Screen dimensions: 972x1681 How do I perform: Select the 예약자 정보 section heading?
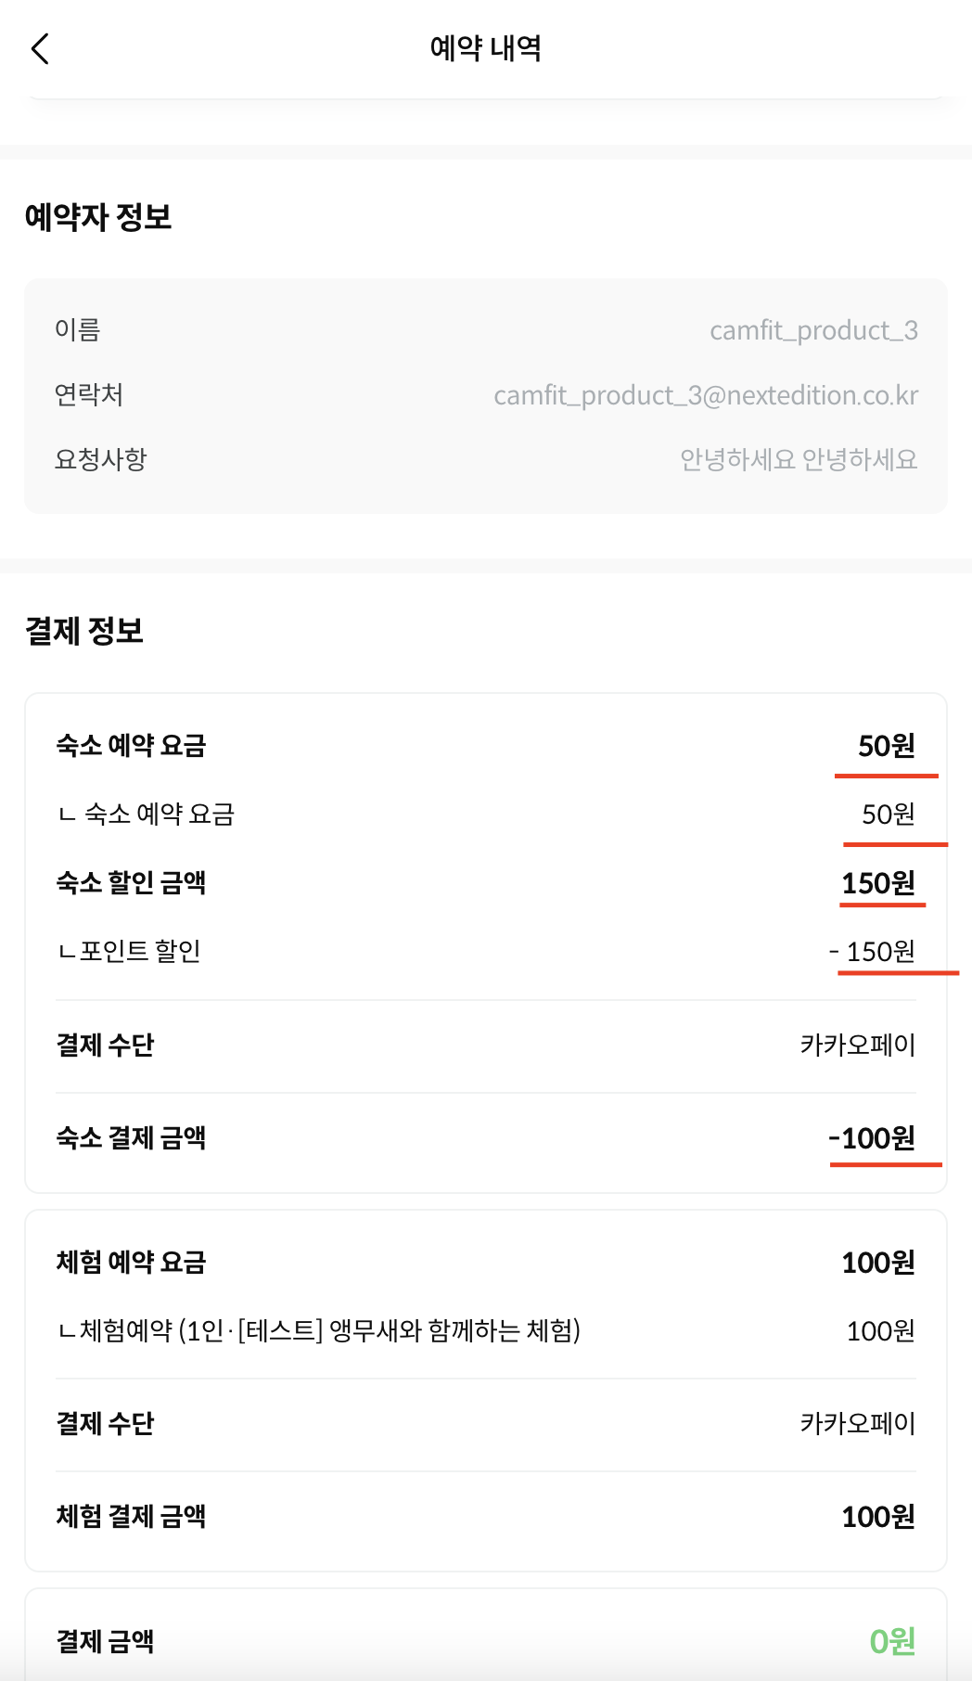[98, 217]
